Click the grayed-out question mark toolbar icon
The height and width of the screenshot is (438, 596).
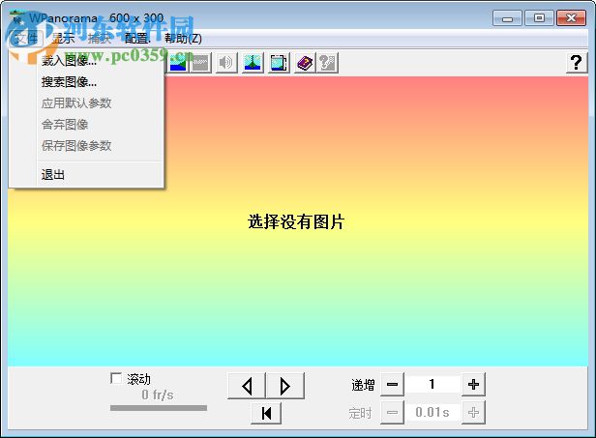(x=327, y=63)
